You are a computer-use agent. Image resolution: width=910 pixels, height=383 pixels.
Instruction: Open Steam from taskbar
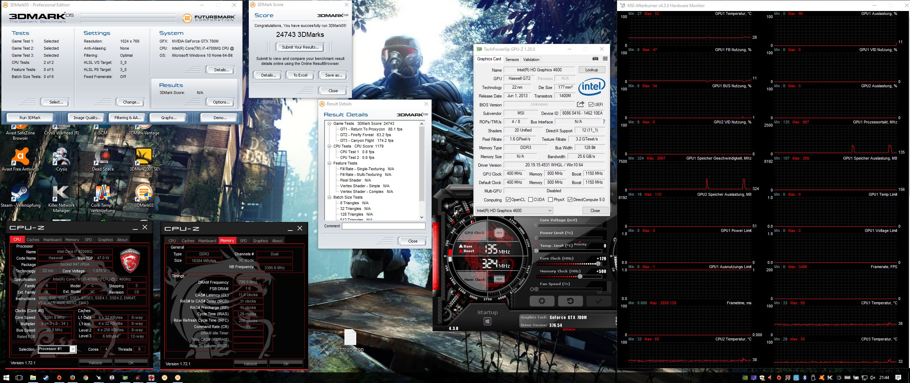(46, 378)
